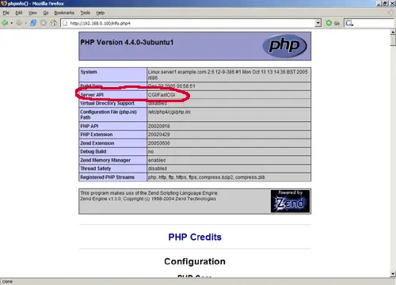396x285 pixels.
Task: Open the Help menu
Action: pos(101,13)
